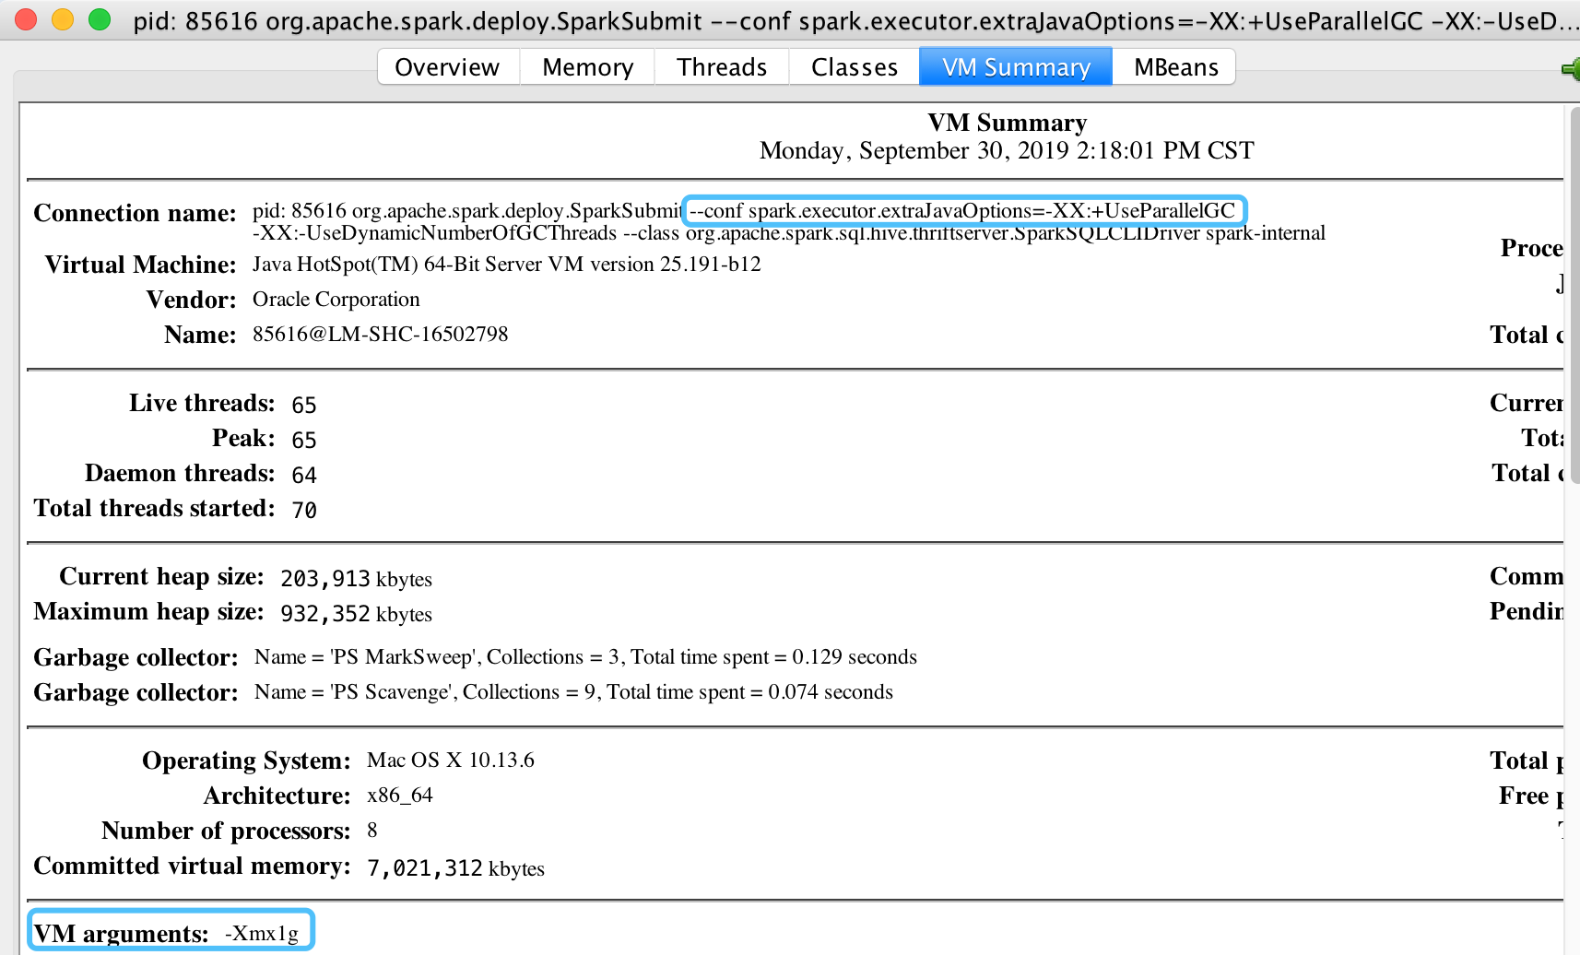1580x955 pixels.
Task: Click the Total threads started value 70
Action: click(x=303, y=511)
